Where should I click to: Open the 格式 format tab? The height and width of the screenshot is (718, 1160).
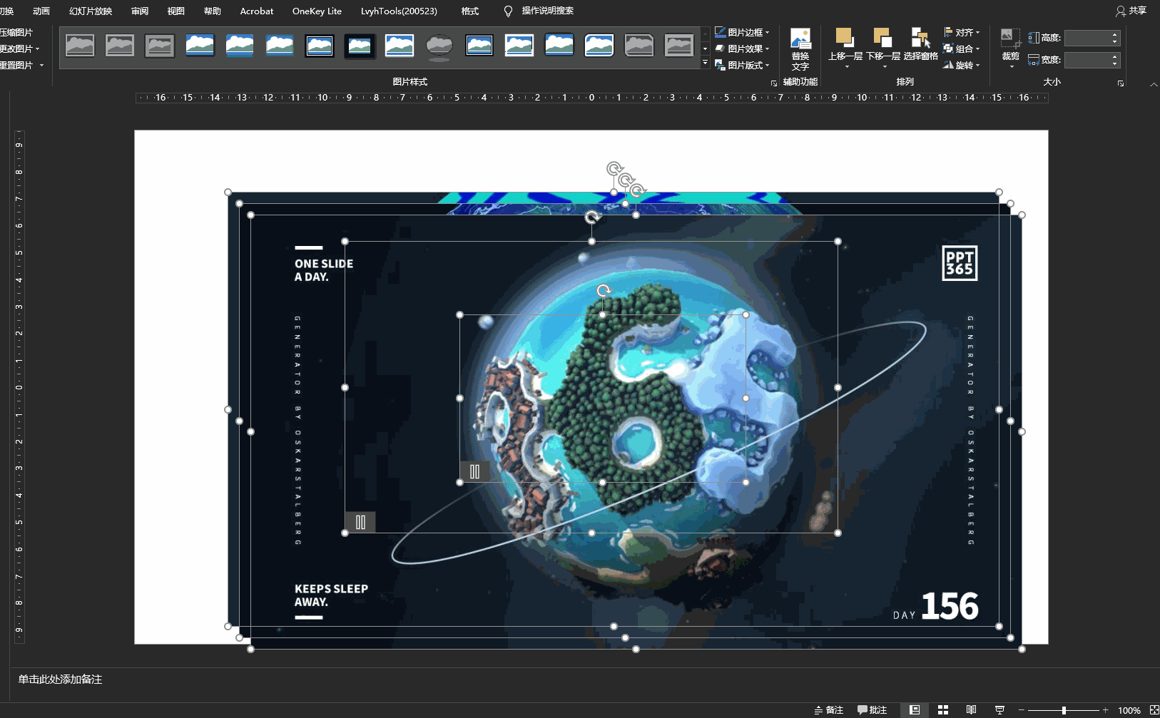click(470, 11)
